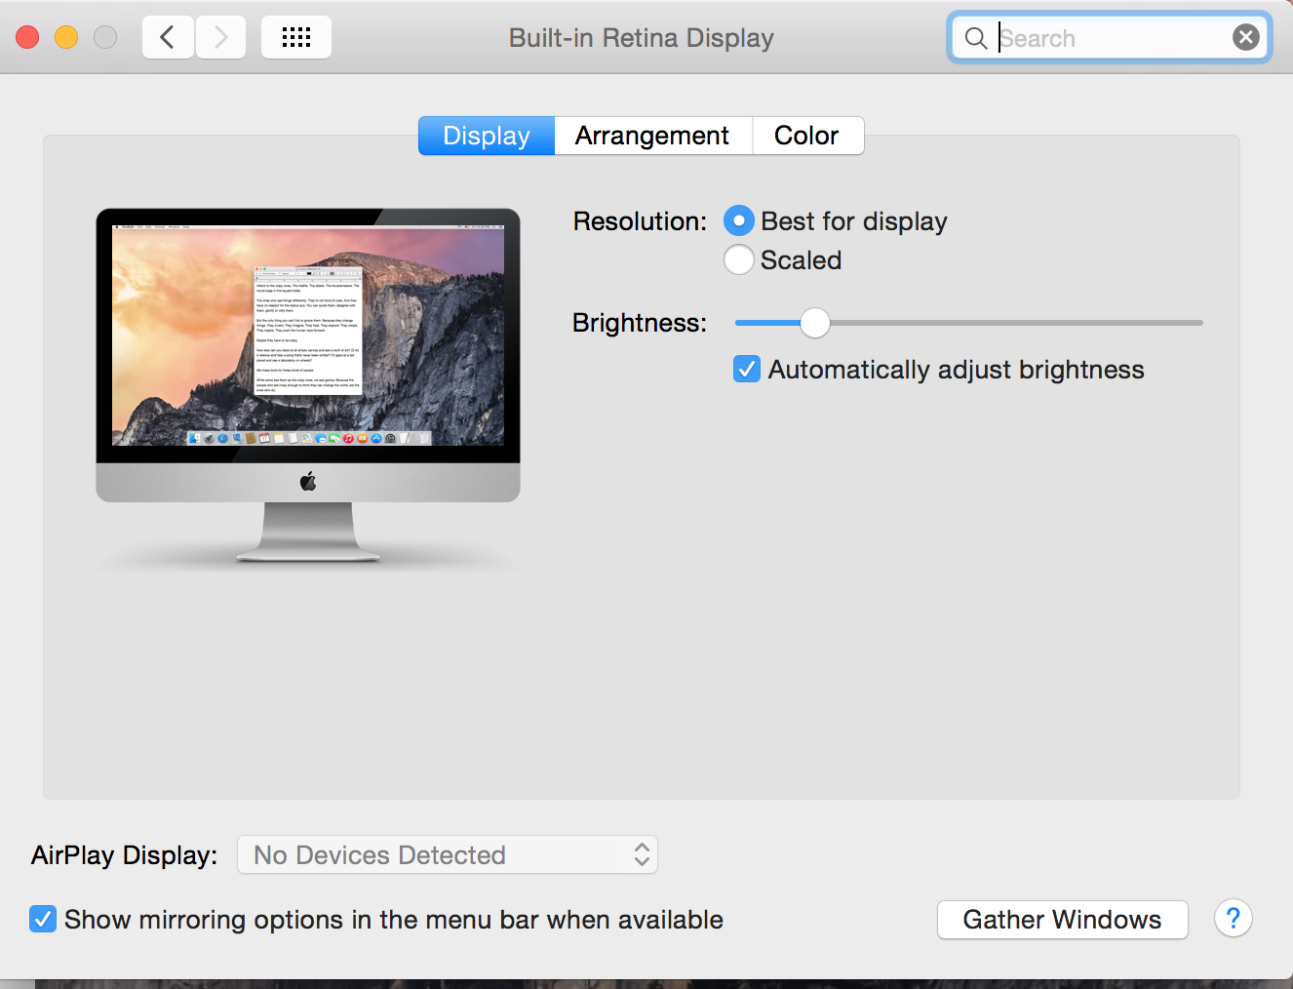Screen dimensions: 1293x989
Task: Click the iMac display preview image
Action: [308, 387]
